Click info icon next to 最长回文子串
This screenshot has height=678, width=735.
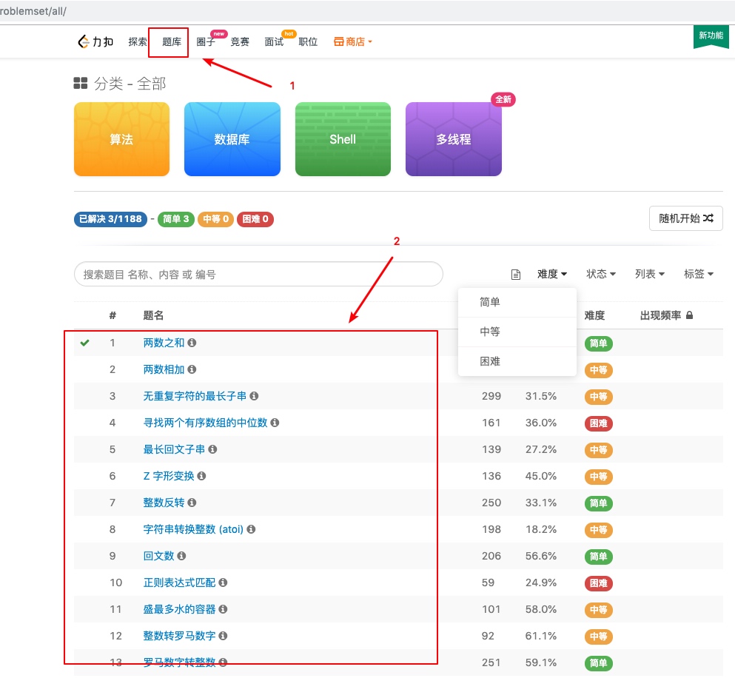[x=212, y=449]
